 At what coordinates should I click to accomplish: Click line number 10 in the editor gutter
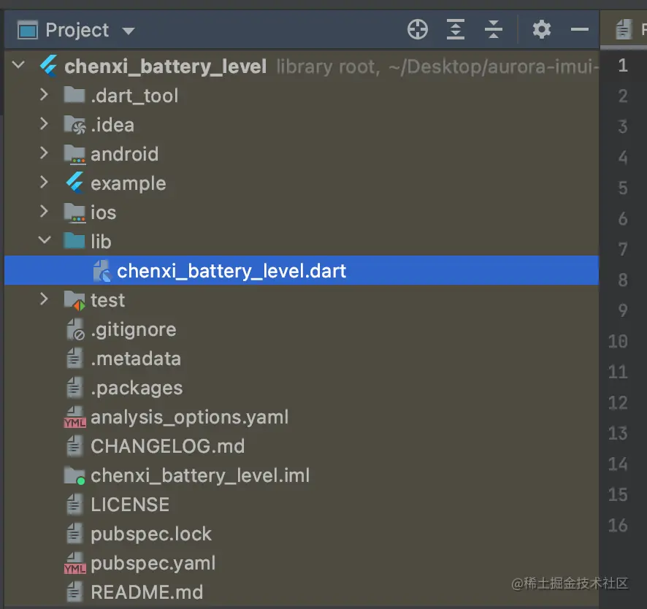618,341
